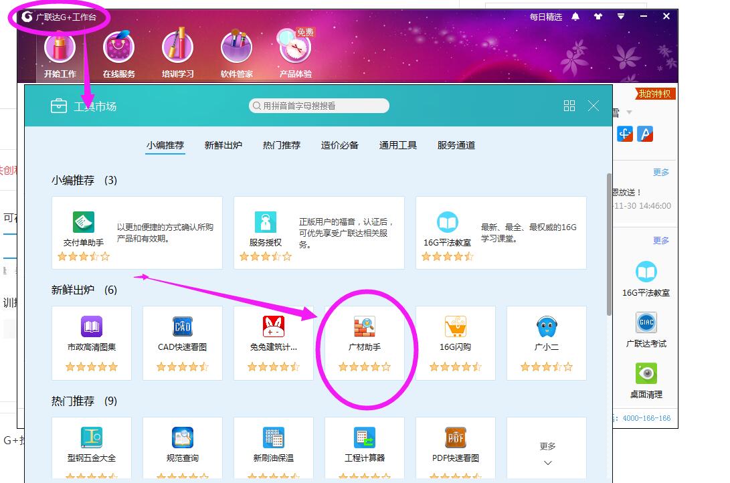Open the PDF快速看图 tool
The height and width of the screenshot is (483, 730).
pos(455,448)
